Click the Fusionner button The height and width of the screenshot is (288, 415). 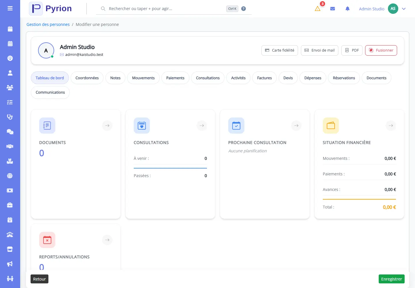381,50
